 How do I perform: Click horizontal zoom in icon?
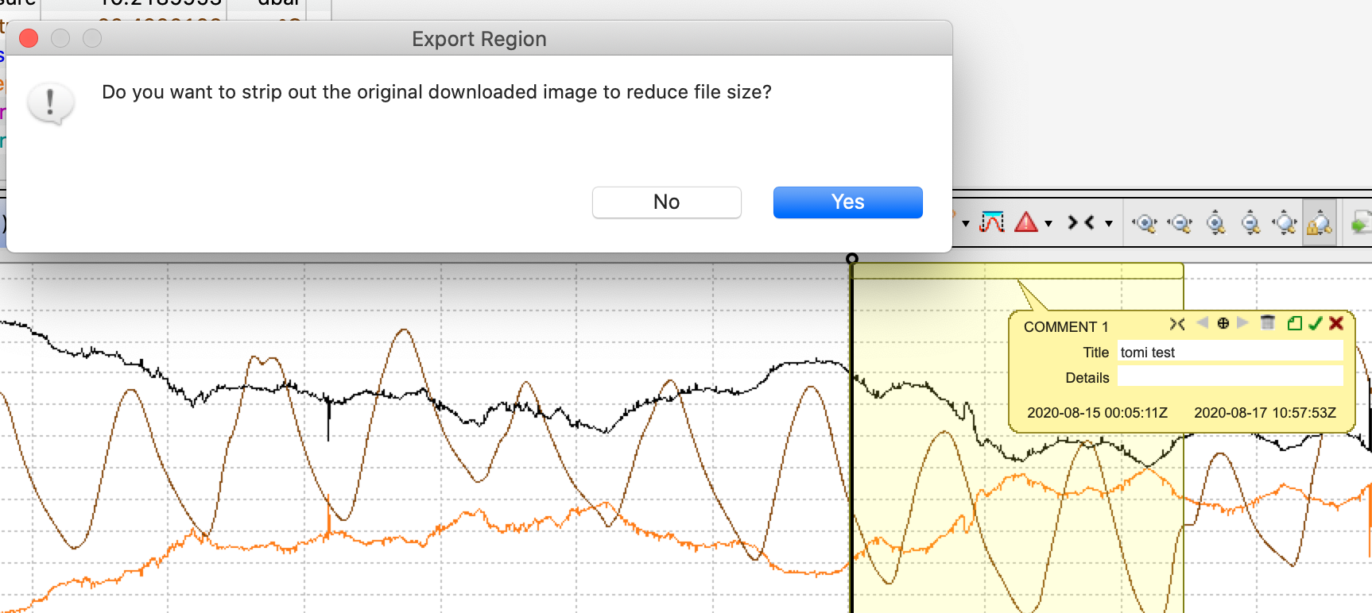coord(1145,224)
